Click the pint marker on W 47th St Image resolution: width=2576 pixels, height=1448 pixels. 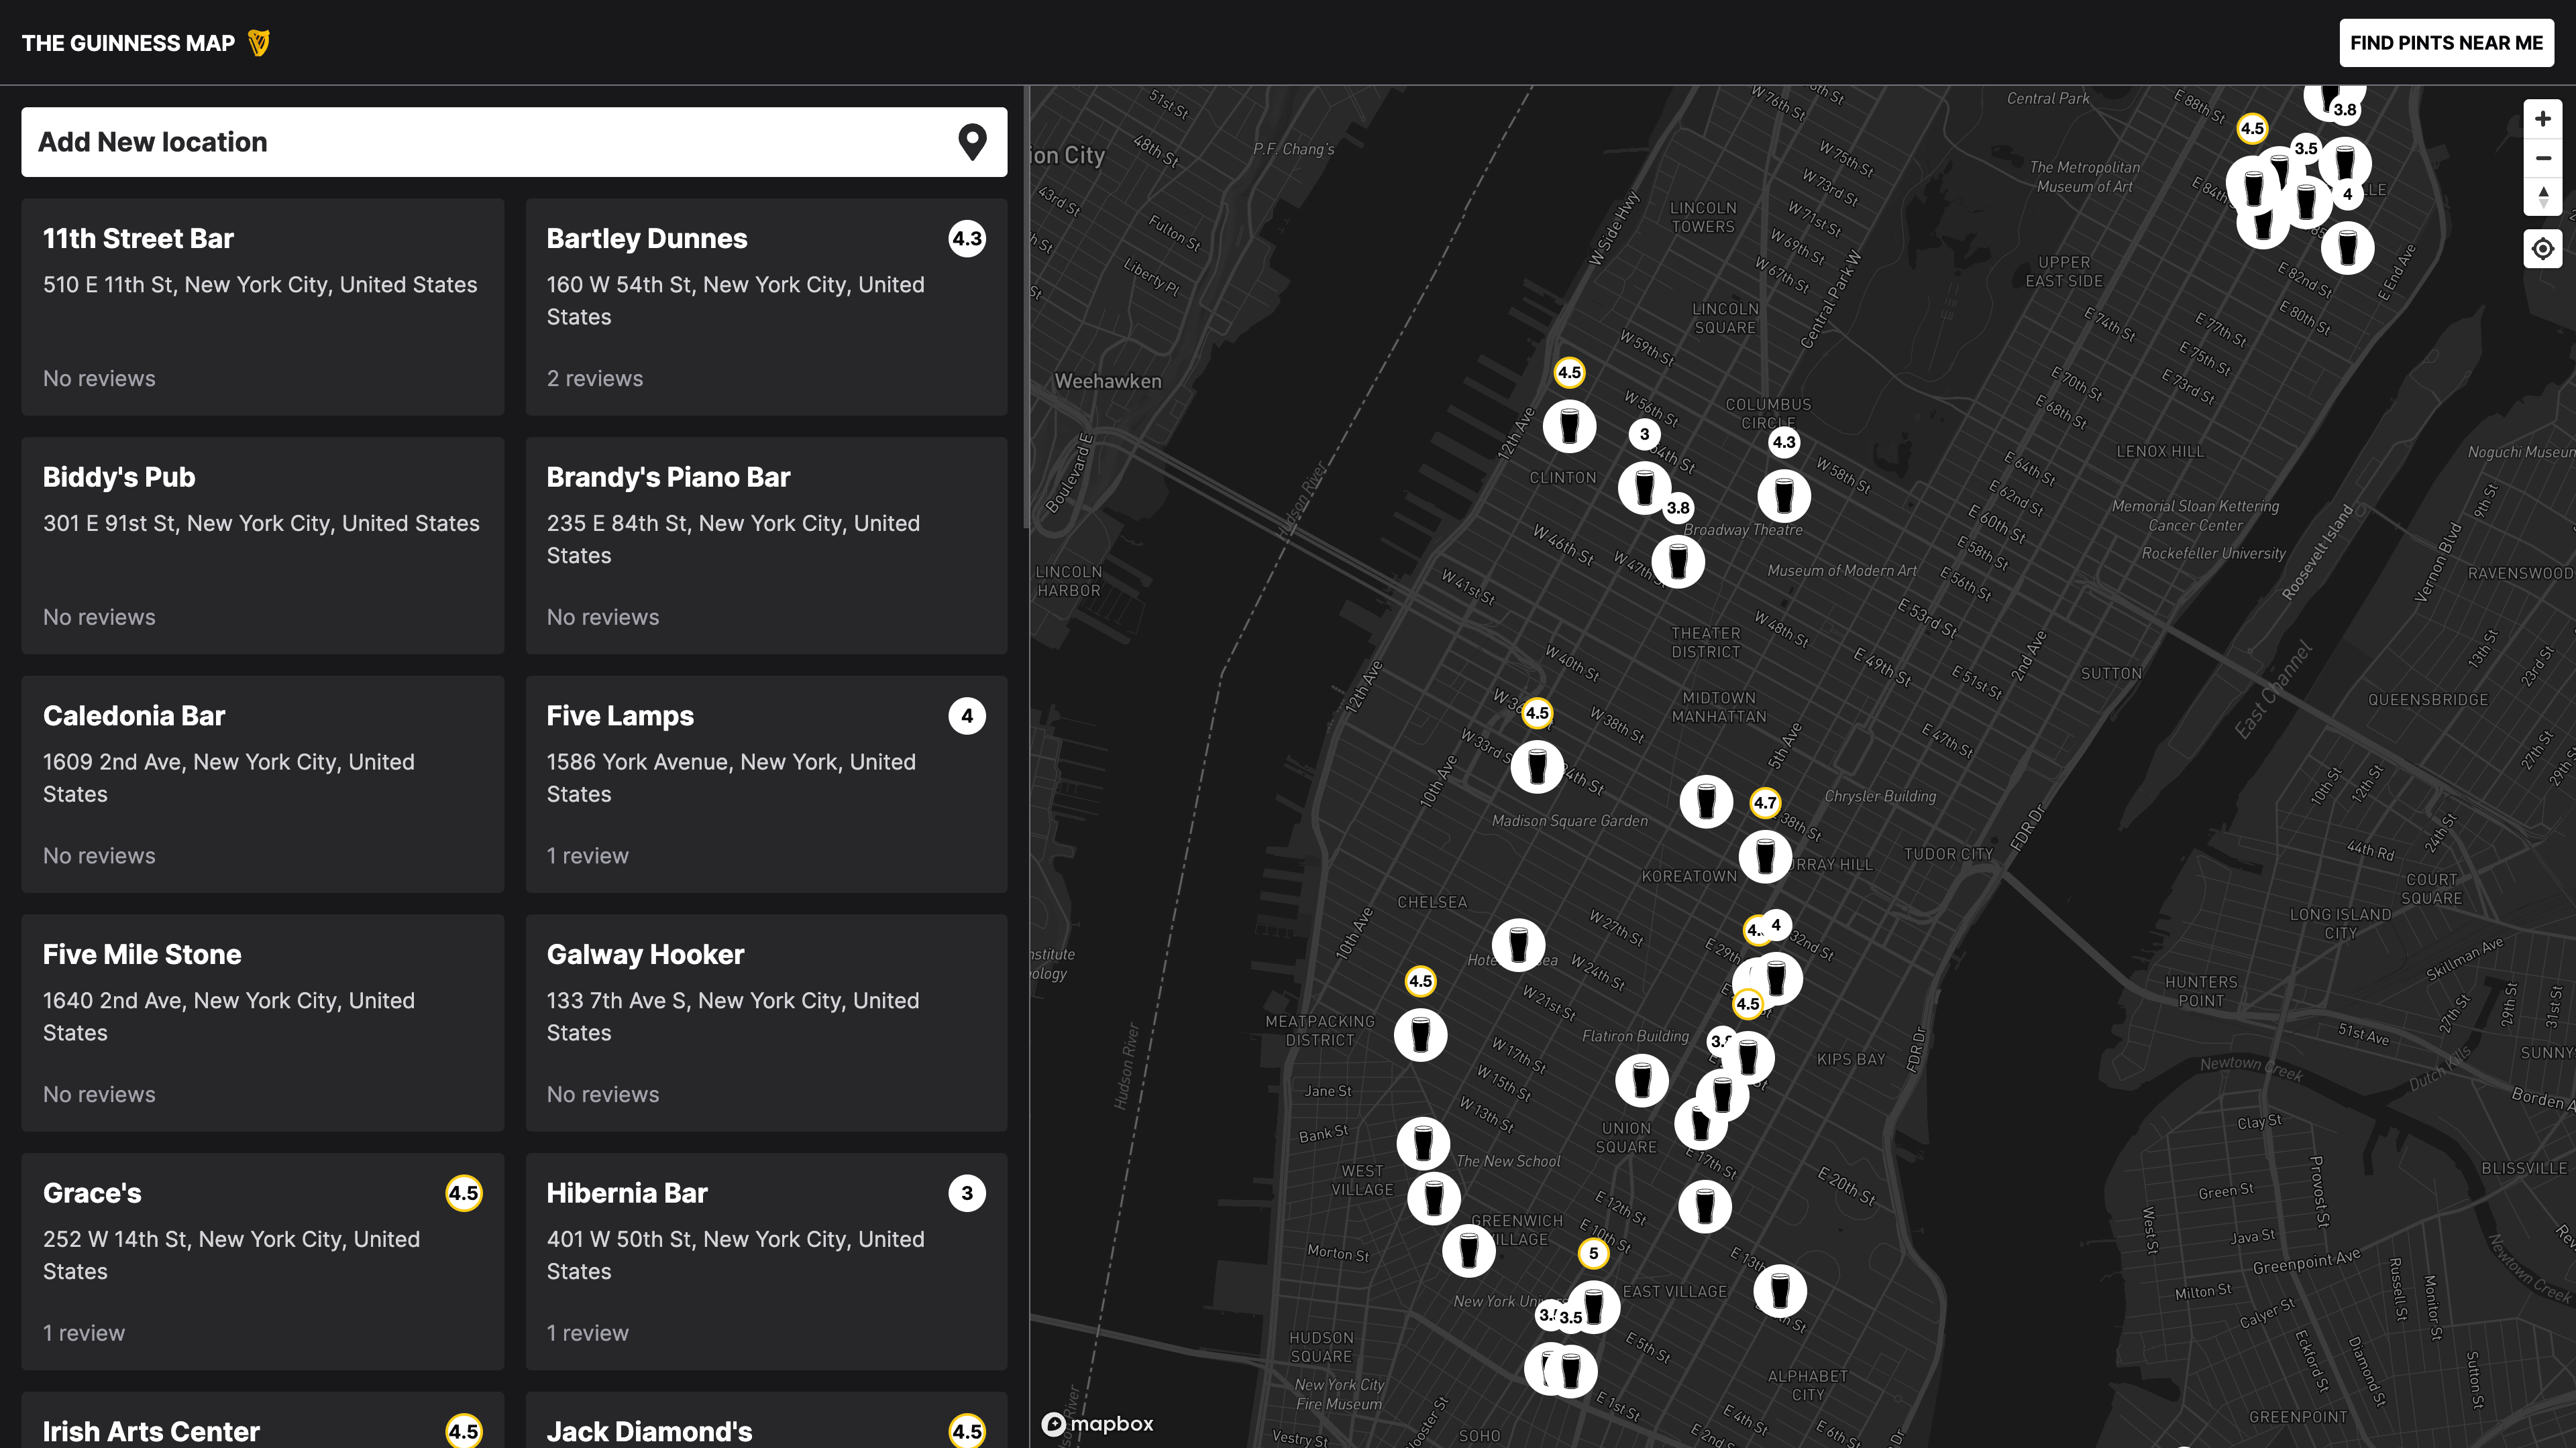coord(1678,562)
